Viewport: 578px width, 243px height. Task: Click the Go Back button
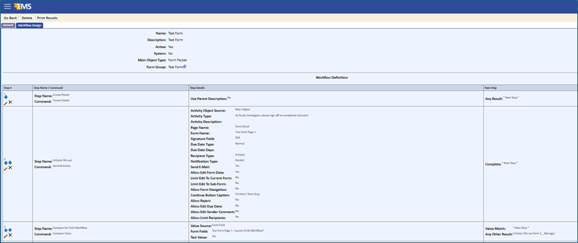click(x=10, y=18)
